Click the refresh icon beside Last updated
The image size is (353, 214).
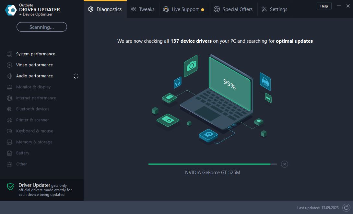coord(346,208)
